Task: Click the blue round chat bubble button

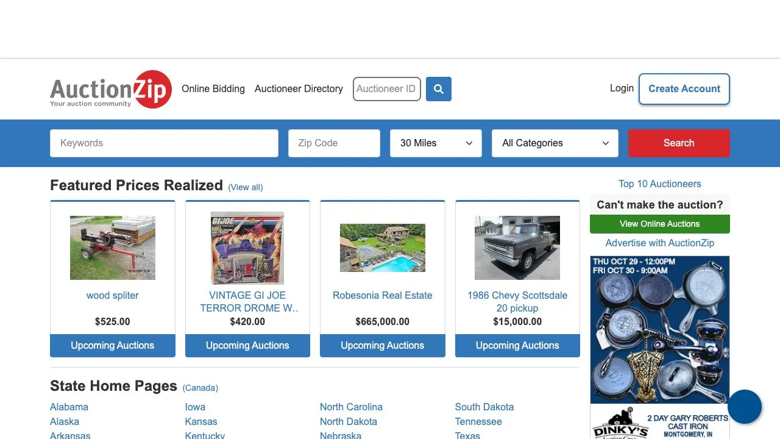Action: pyautogui.click(x=745, y=407)
